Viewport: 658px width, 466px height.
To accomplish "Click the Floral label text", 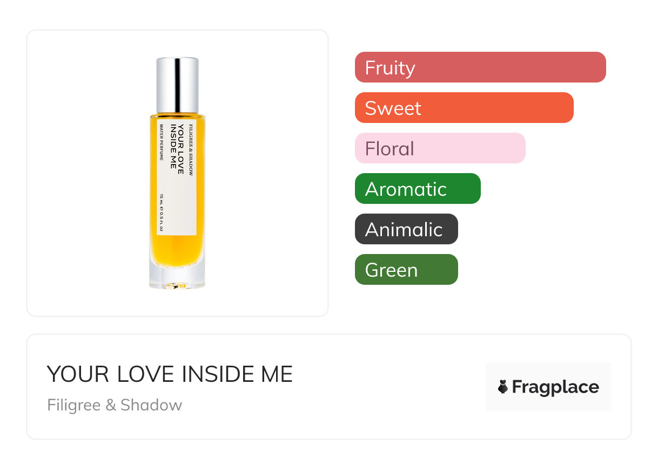I will click(x=390, y=149).
